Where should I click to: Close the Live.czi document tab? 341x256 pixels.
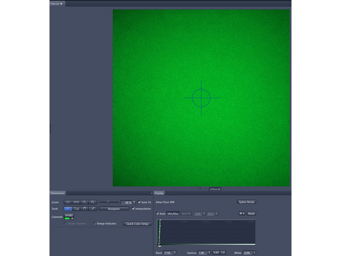point(61,3)
